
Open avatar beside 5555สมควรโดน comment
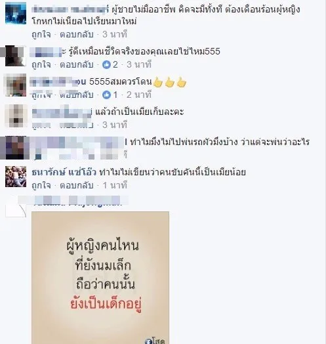click(16, 85)
